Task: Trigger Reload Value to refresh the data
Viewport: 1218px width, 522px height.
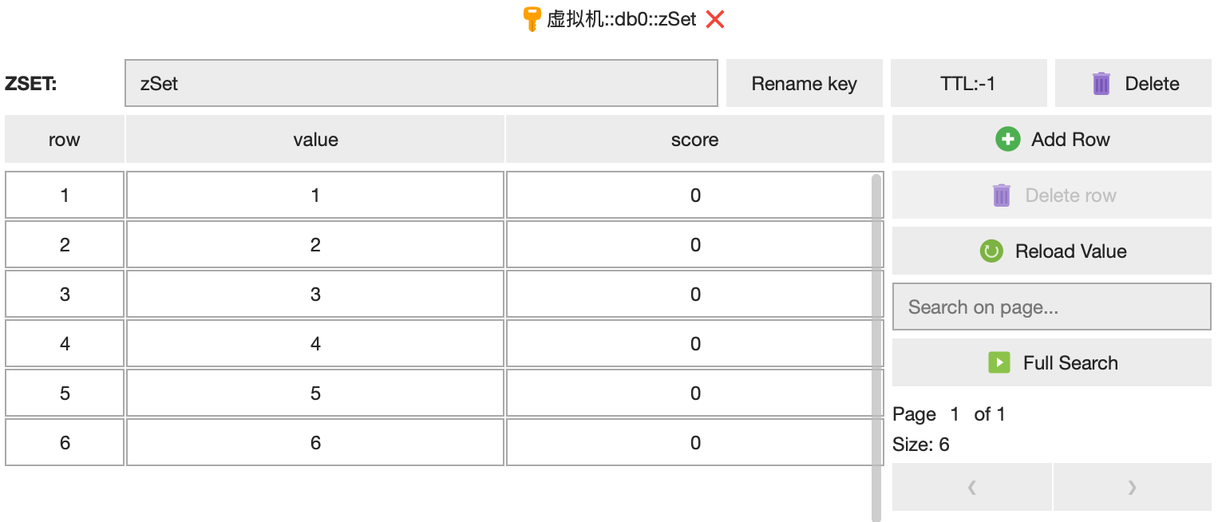Action: click(x=1051, y=251)
